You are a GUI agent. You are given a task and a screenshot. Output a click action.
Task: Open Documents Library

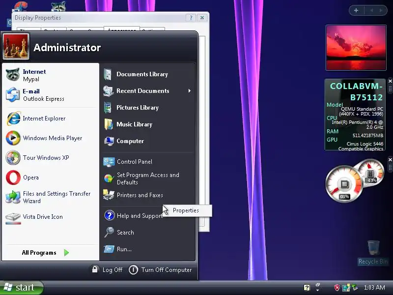147,74
